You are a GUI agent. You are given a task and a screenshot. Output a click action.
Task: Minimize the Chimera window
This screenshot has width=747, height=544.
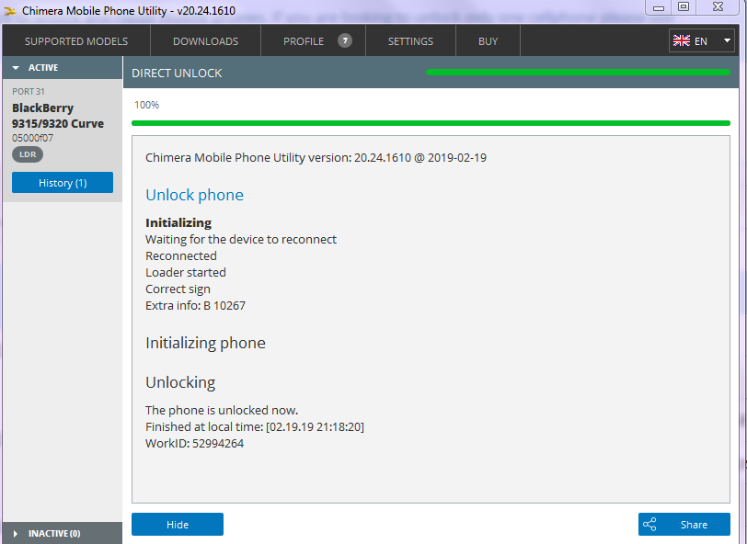(x=659, y=7)
